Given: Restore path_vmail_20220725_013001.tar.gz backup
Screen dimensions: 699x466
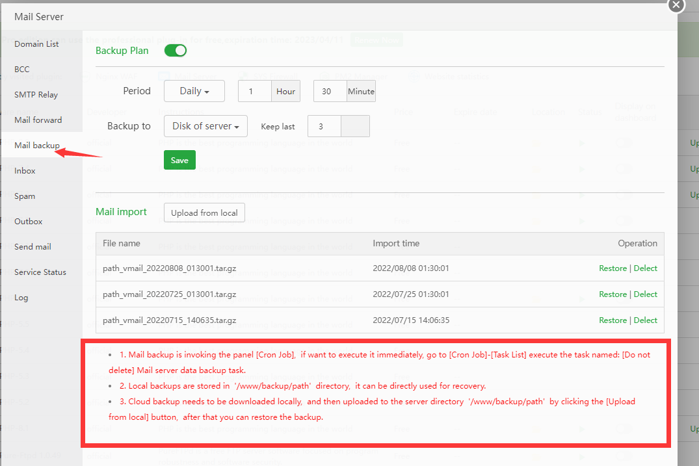Looking at the screenshot, I should [613, 294].
